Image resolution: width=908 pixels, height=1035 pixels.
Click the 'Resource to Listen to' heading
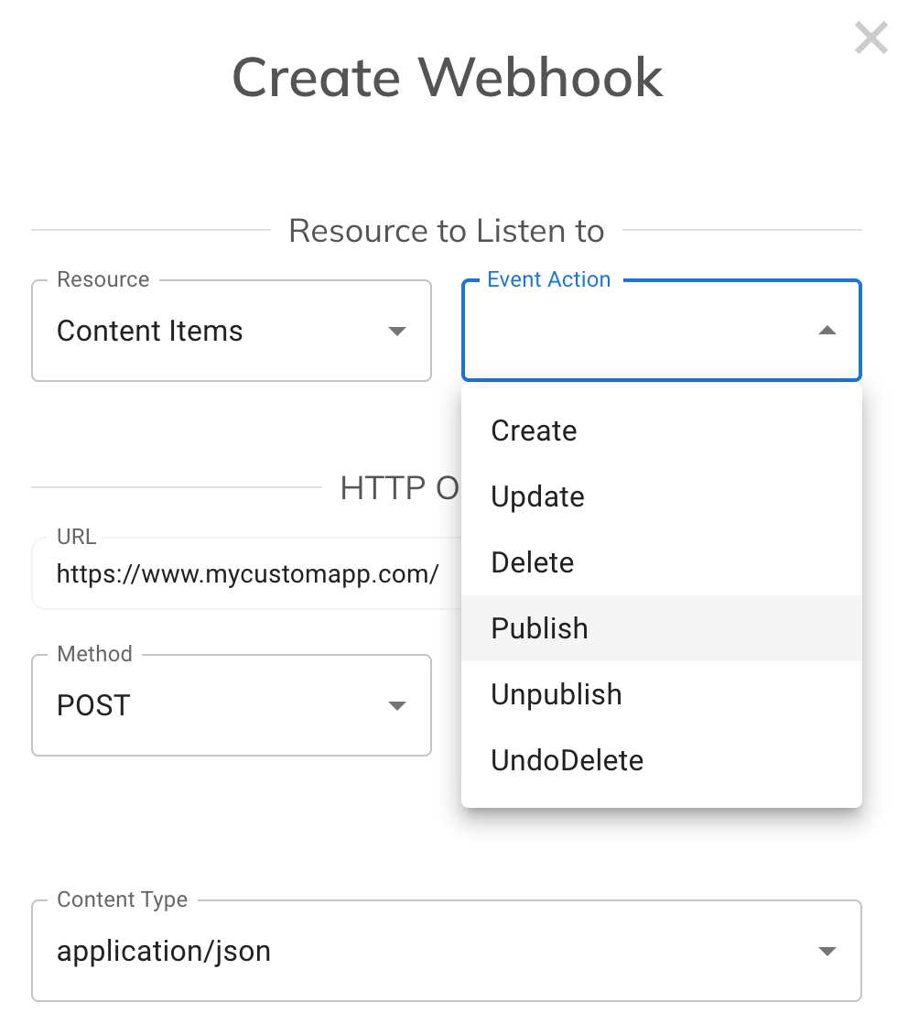coord(447,231)
